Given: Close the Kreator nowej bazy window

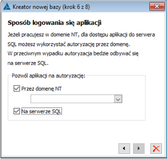Looking at the screenshot, I should click(157, 6).
